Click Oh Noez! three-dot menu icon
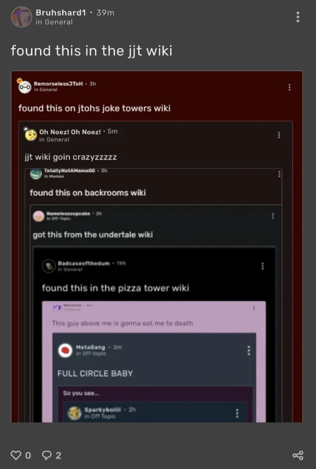The width and height of the screenshot is (316, 469). point(279,135)
